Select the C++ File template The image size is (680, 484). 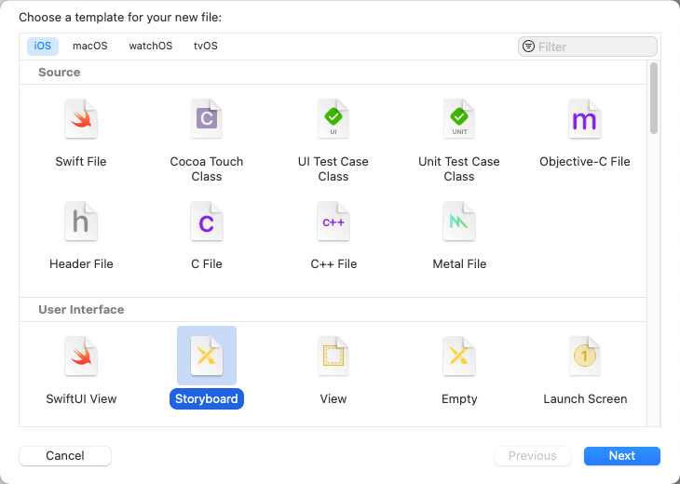(333, 222)
